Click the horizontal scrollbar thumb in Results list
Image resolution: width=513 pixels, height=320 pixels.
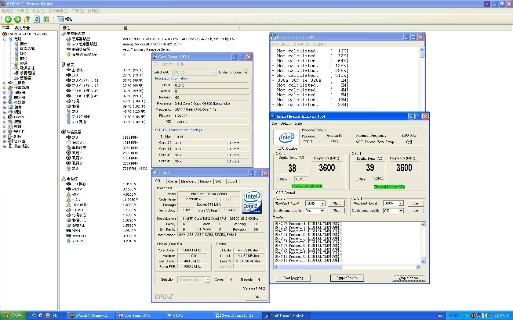click(x=311, y=267)
